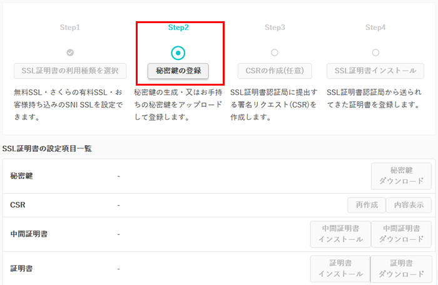
Task: Click the SSL証明書の設定項目一覧 heading
Action: [47, 148]
